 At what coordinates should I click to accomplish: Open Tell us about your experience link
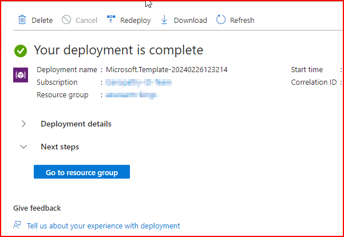click(x=104, y=226)
